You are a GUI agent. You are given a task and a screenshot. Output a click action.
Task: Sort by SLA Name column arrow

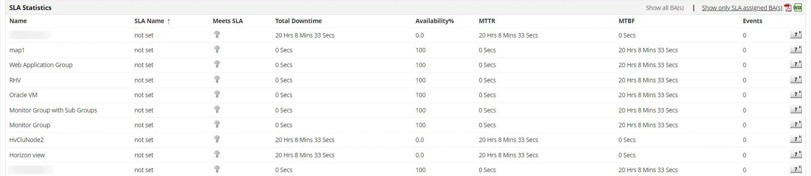168,21
